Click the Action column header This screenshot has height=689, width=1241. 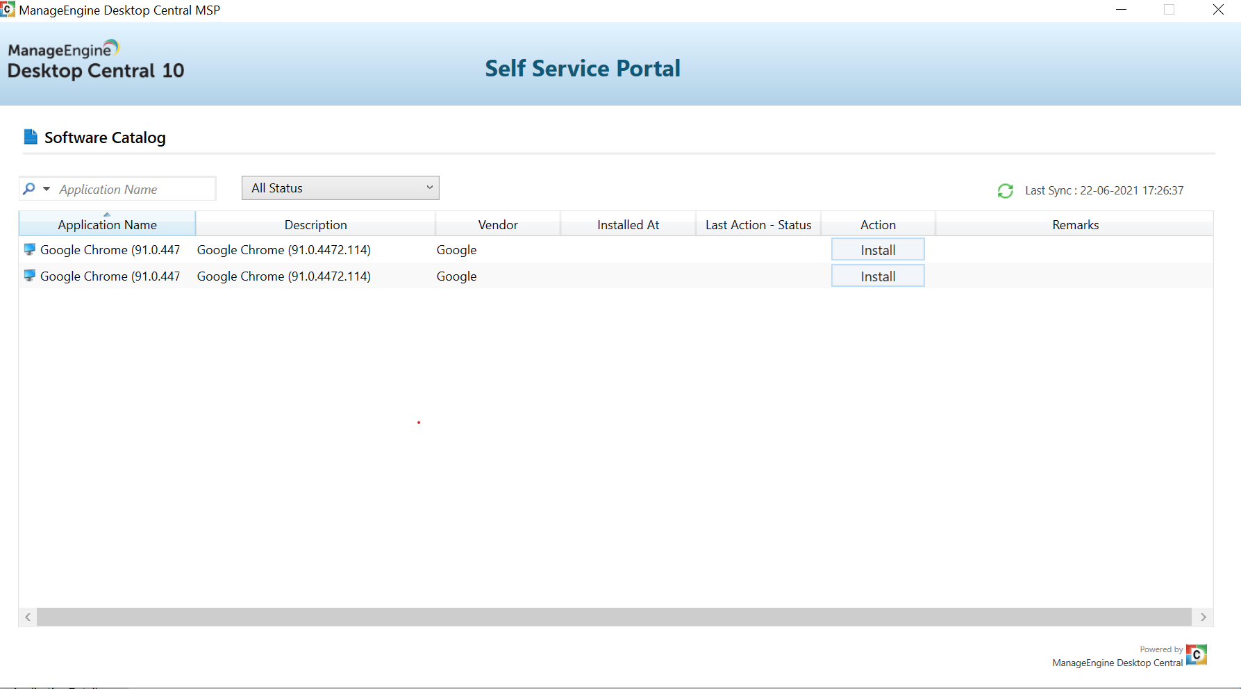tap(878, 224)
